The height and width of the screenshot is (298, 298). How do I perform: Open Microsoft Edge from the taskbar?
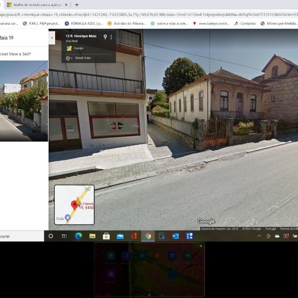(78, 236)
